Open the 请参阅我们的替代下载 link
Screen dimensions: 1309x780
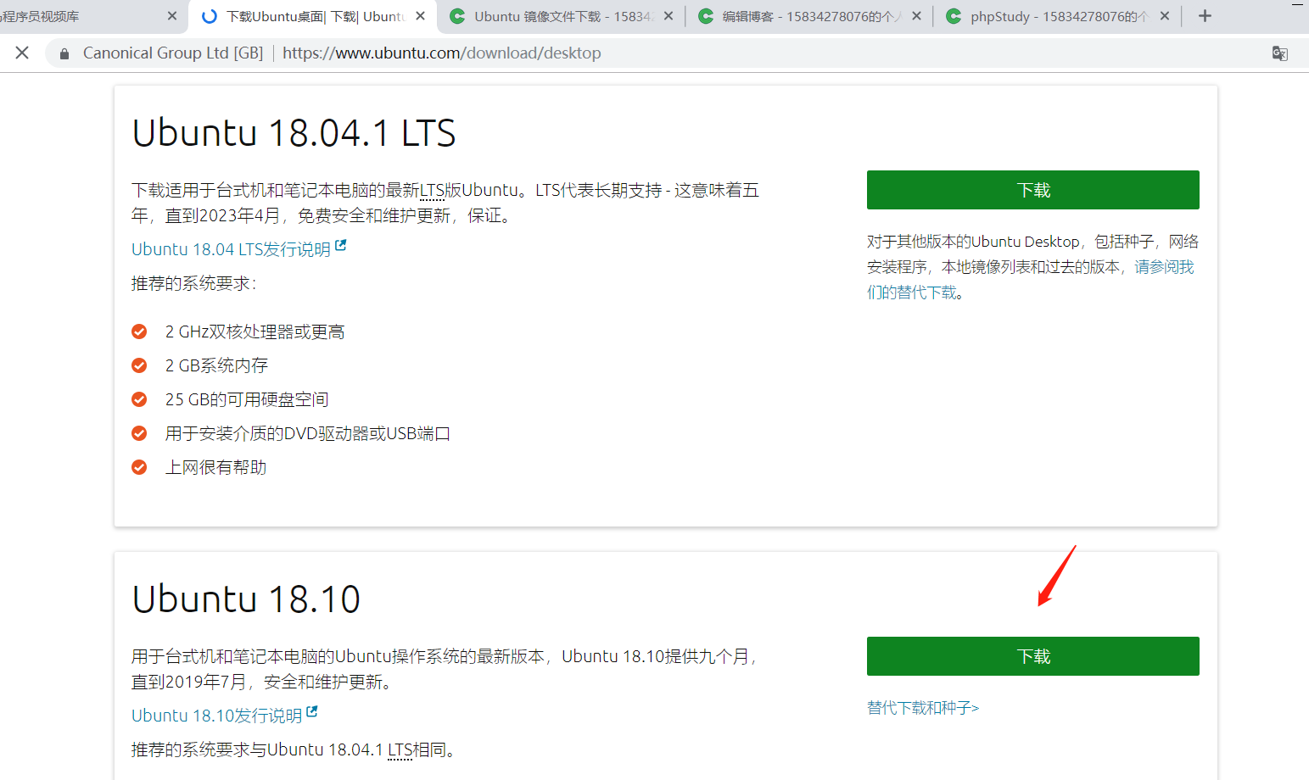1030,280
